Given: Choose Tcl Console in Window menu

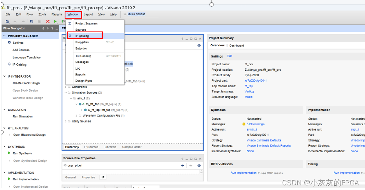Looking at the screenshot, I should [x=95, y=56].
